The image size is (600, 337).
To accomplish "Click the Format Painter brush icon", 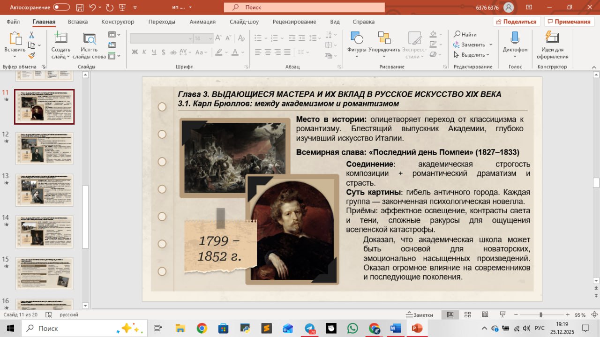I will (31, 55).
